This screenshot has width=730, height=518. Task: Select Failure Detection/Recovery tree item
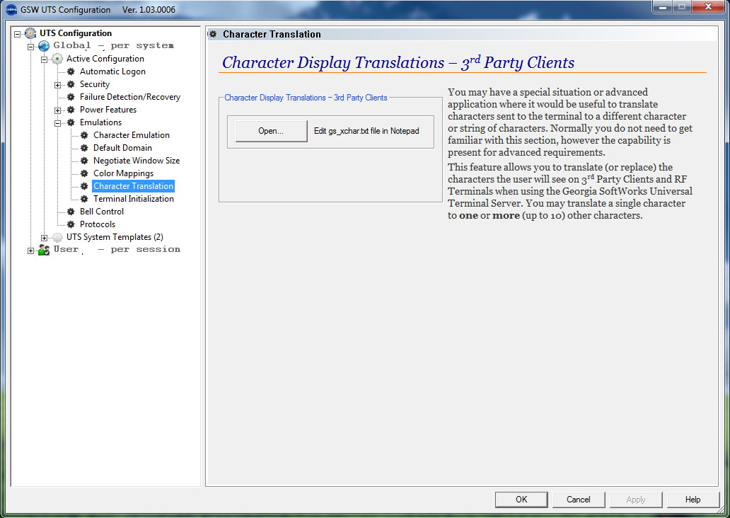tap(130, 97)
